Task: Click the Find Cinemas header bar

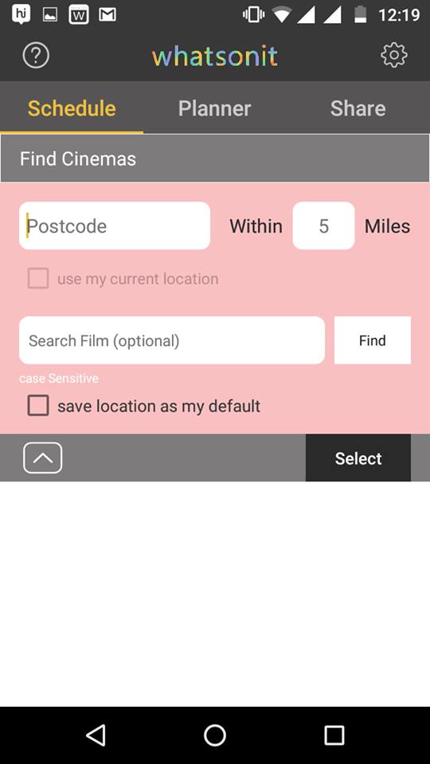Action: (x=215, y=158)
